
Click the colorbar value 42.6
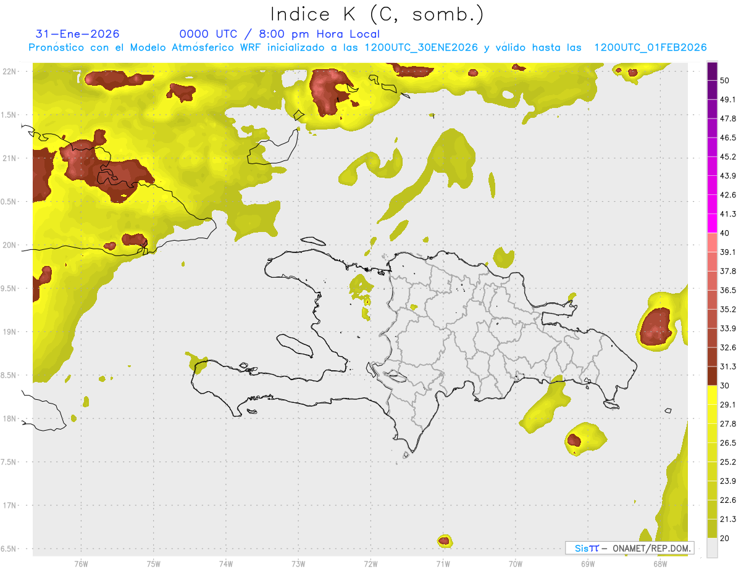(x=727, y=195)
